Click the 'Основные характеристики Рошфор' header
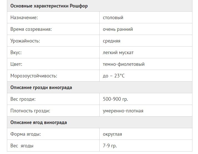This screenshot has width=198, height=154. 49,6
